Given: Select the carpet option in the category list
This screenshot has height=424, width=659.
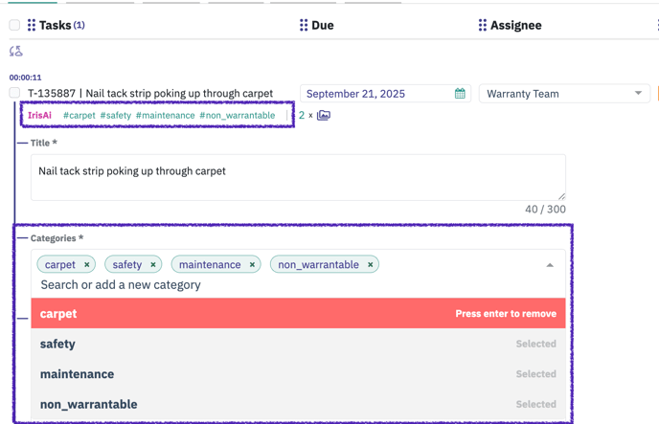Looking at the screenshot, I should tap(299, 314).
